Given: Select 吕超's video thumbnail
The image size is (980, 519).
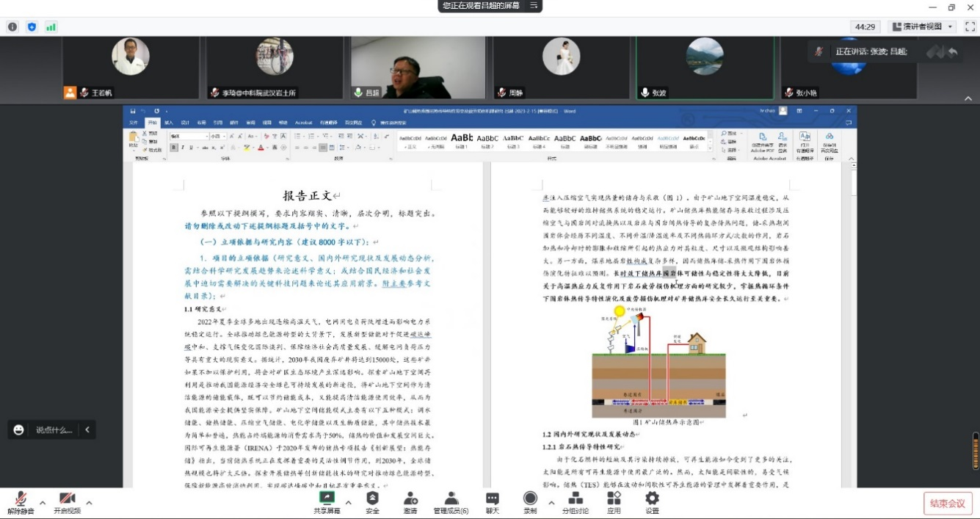Looking at the screenshot, I should click(x=418, y=68).
